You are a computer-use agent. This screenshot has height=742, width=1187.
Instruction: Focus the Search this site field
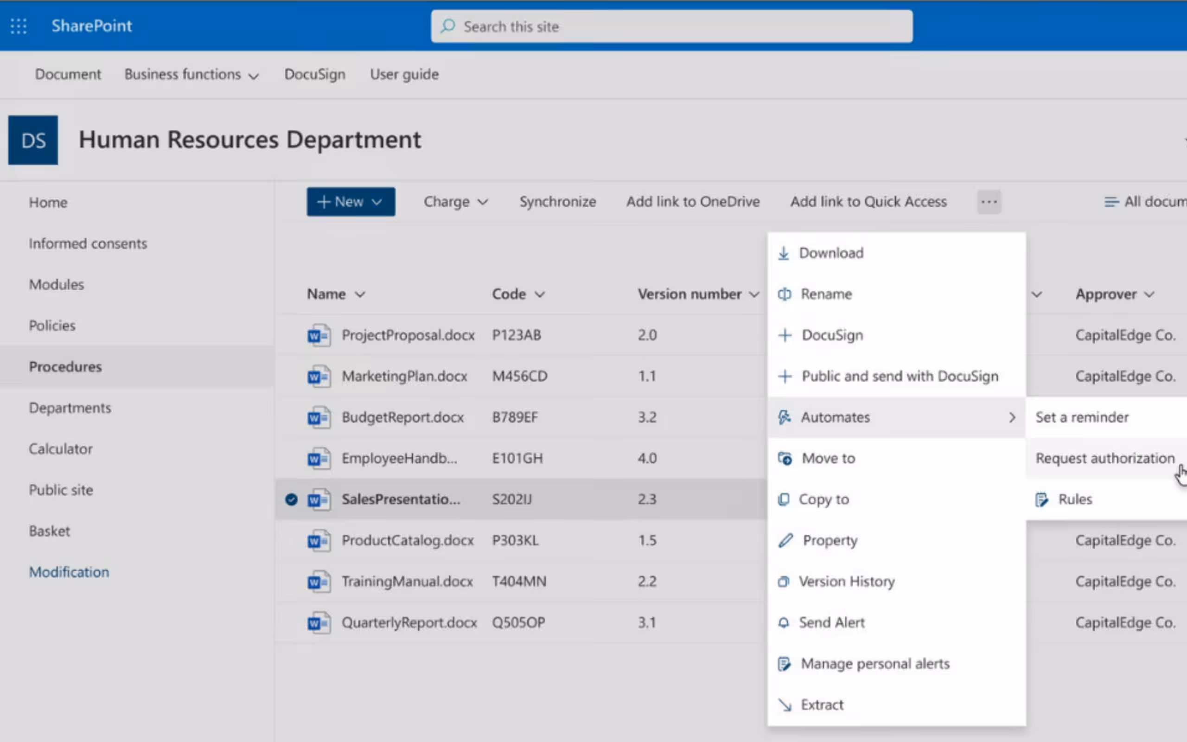(x=671, y=26)
